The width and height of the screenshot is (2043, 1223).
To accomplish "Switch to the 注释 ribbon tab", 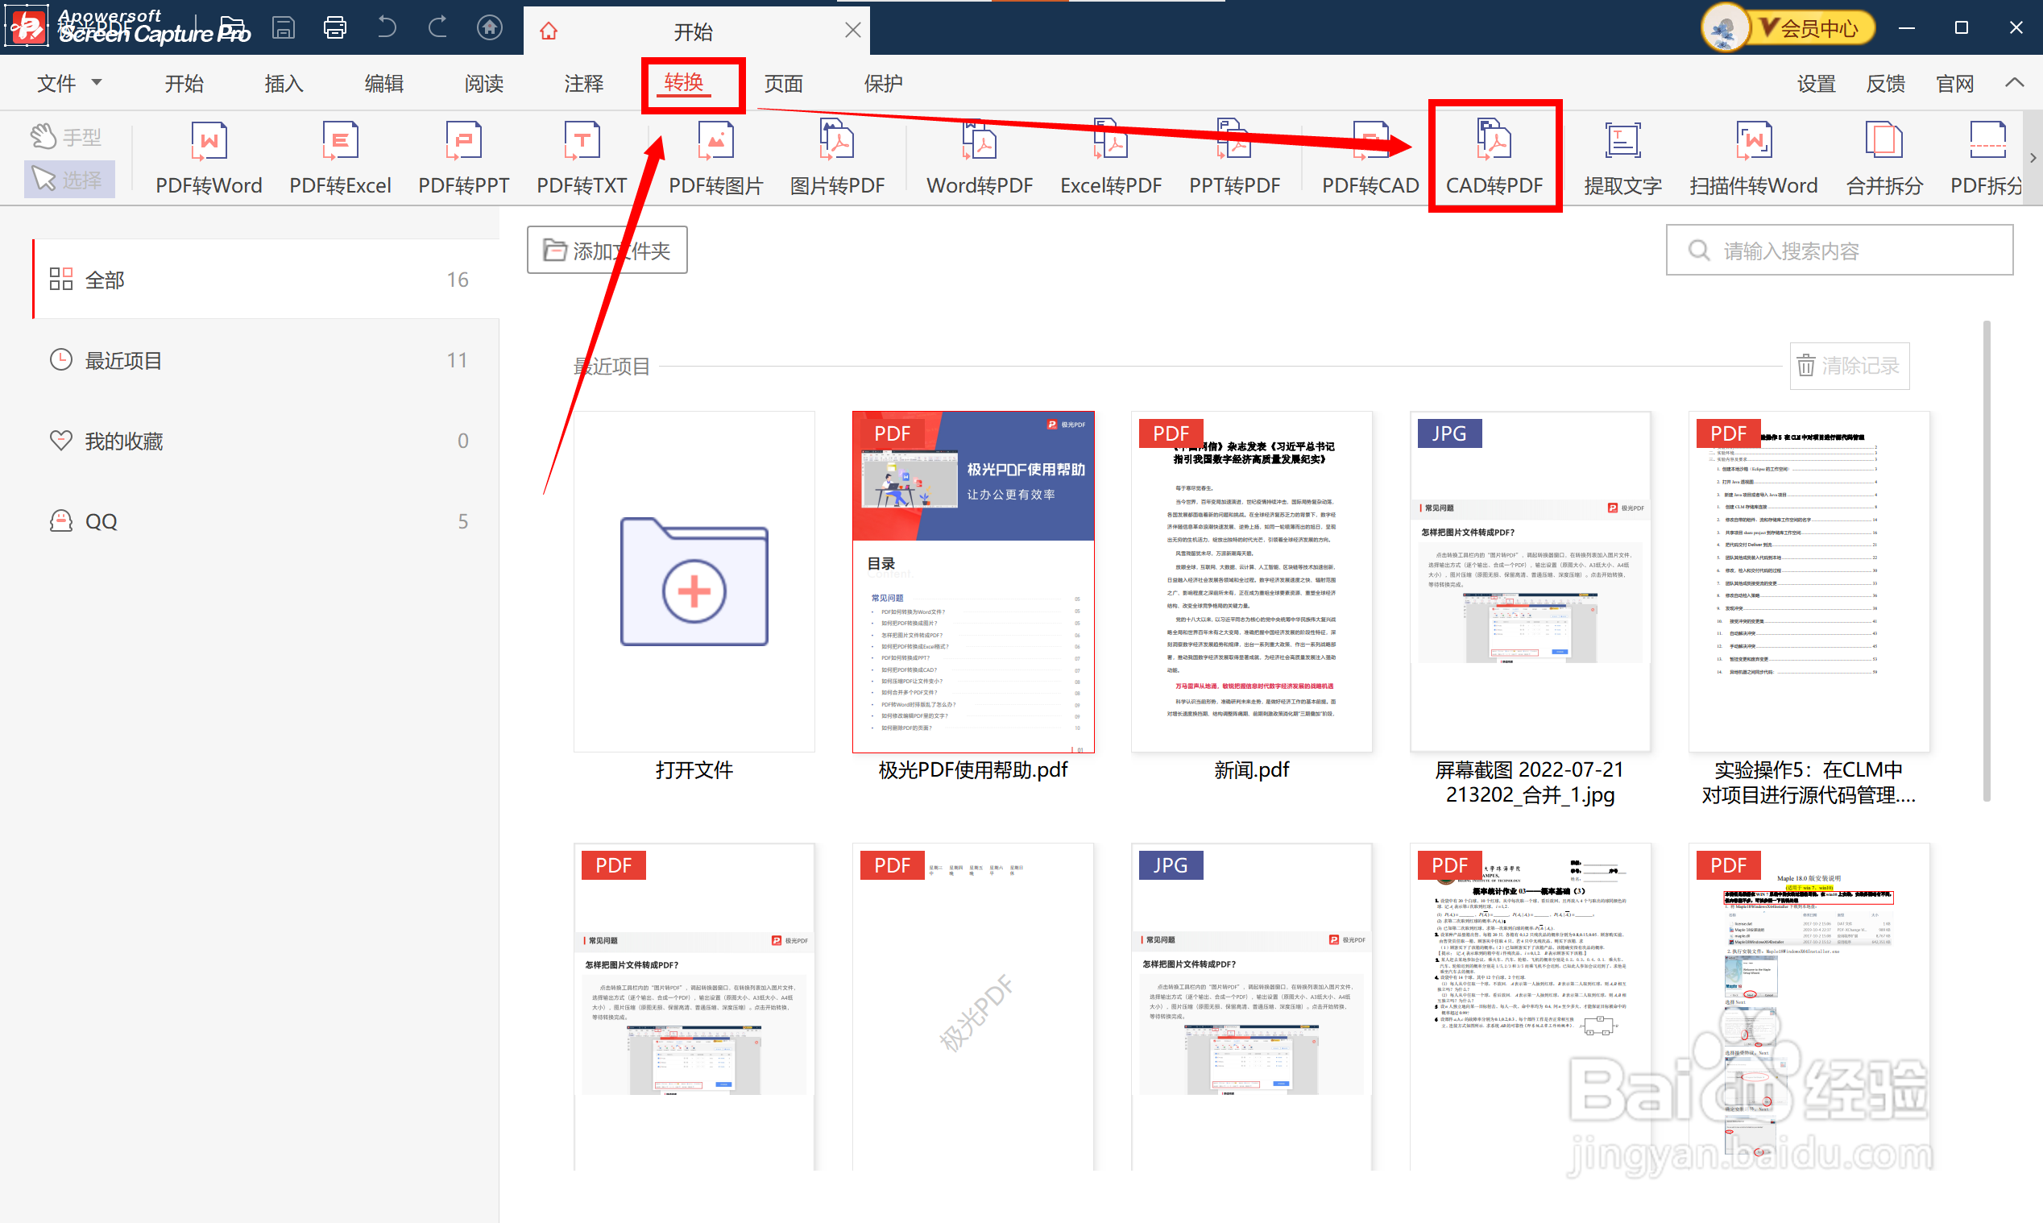I will pyautogui.click(x=583, y=83).
